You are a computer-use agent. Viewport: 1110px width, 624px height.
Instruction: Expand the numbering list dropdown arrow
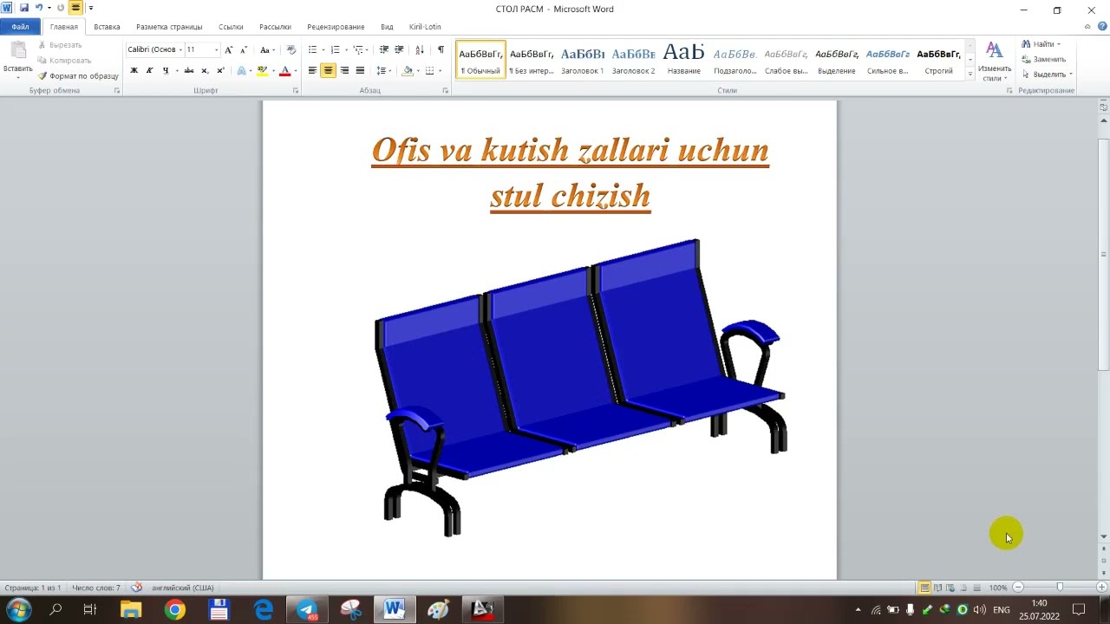(x=346, y=50)
